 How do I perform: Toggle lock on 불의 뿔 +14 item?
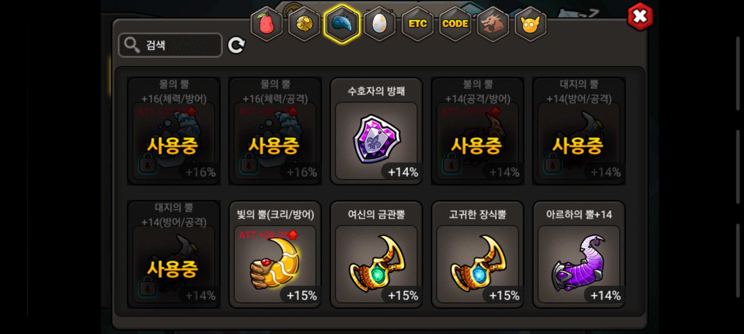click(x=452, y=165)
